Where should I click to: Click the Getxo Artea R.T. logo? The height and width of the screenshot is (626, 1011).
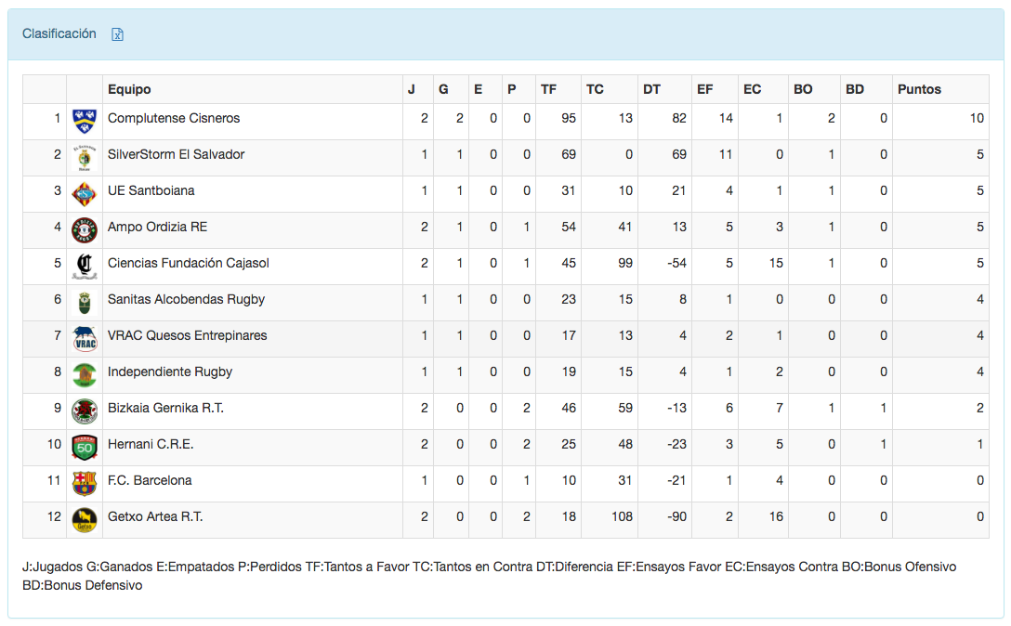click(85, 519)
